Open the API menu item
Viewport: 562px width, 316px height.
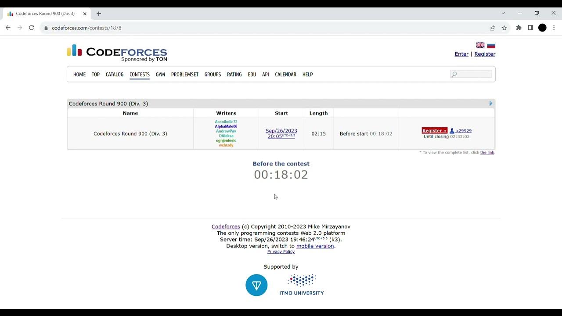[266, 75]
